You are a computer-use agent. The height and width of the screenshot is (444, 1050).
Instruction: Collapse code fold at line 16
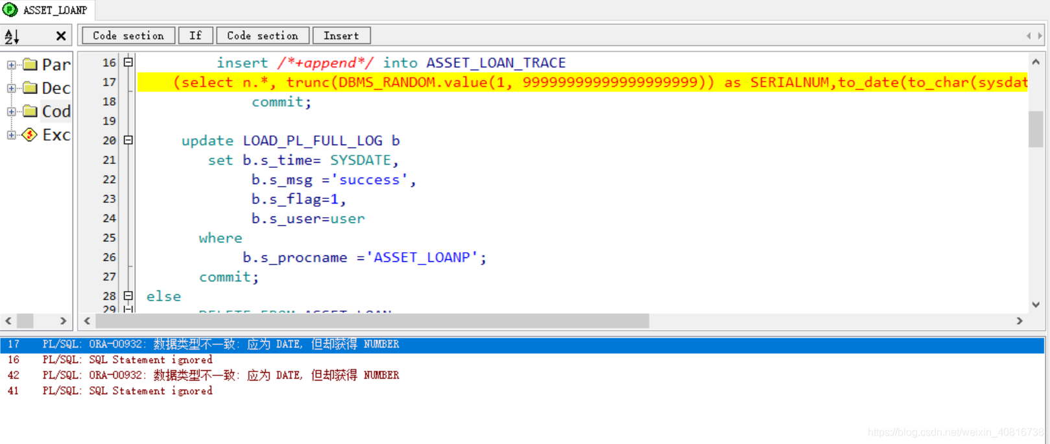click(128, 62)
